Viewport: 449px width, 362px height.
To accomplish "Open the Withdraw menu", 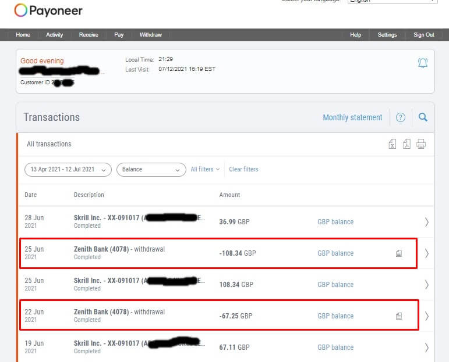I will [x=151, y=34].
